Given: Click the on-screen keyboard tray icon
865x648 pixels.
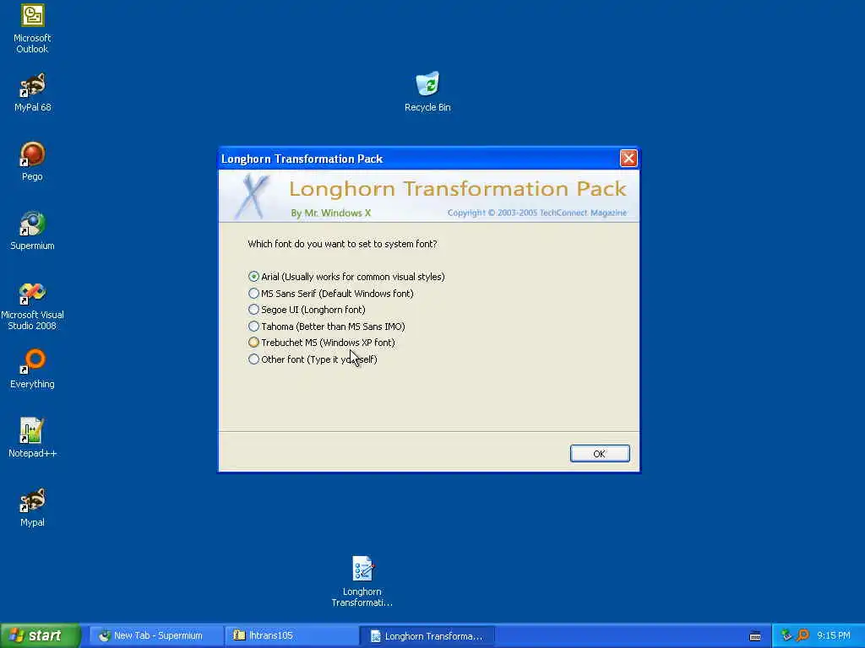Looking at the screenshot, I should 755,636.
